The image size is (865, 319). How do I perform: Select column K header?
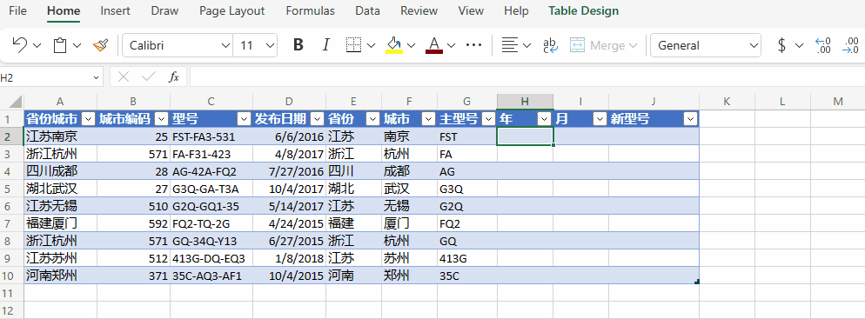(x=727, y=102)
